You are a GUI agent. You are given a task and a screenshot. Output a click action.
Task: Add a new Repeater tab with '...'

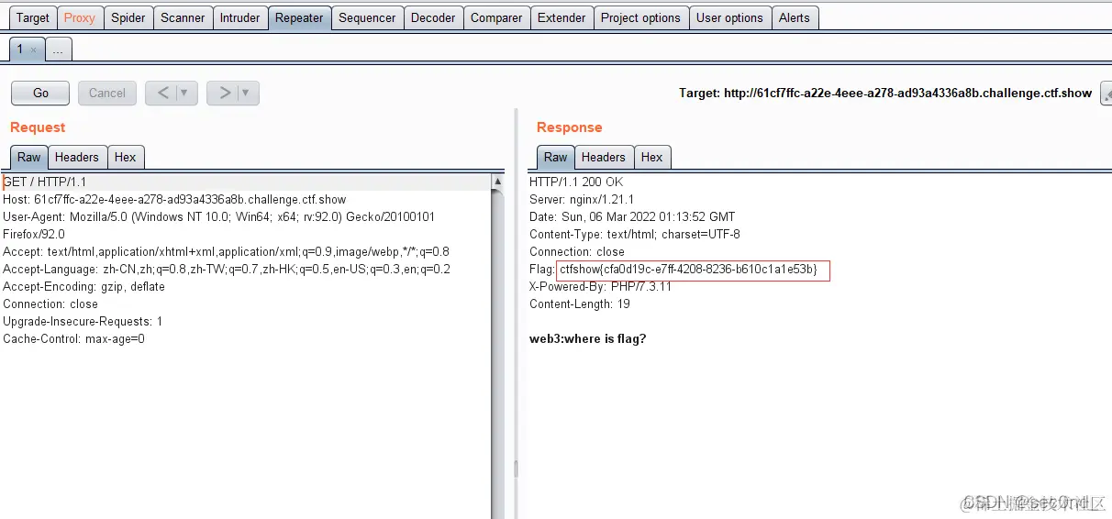pyautogui.click(x=58, y=50)
